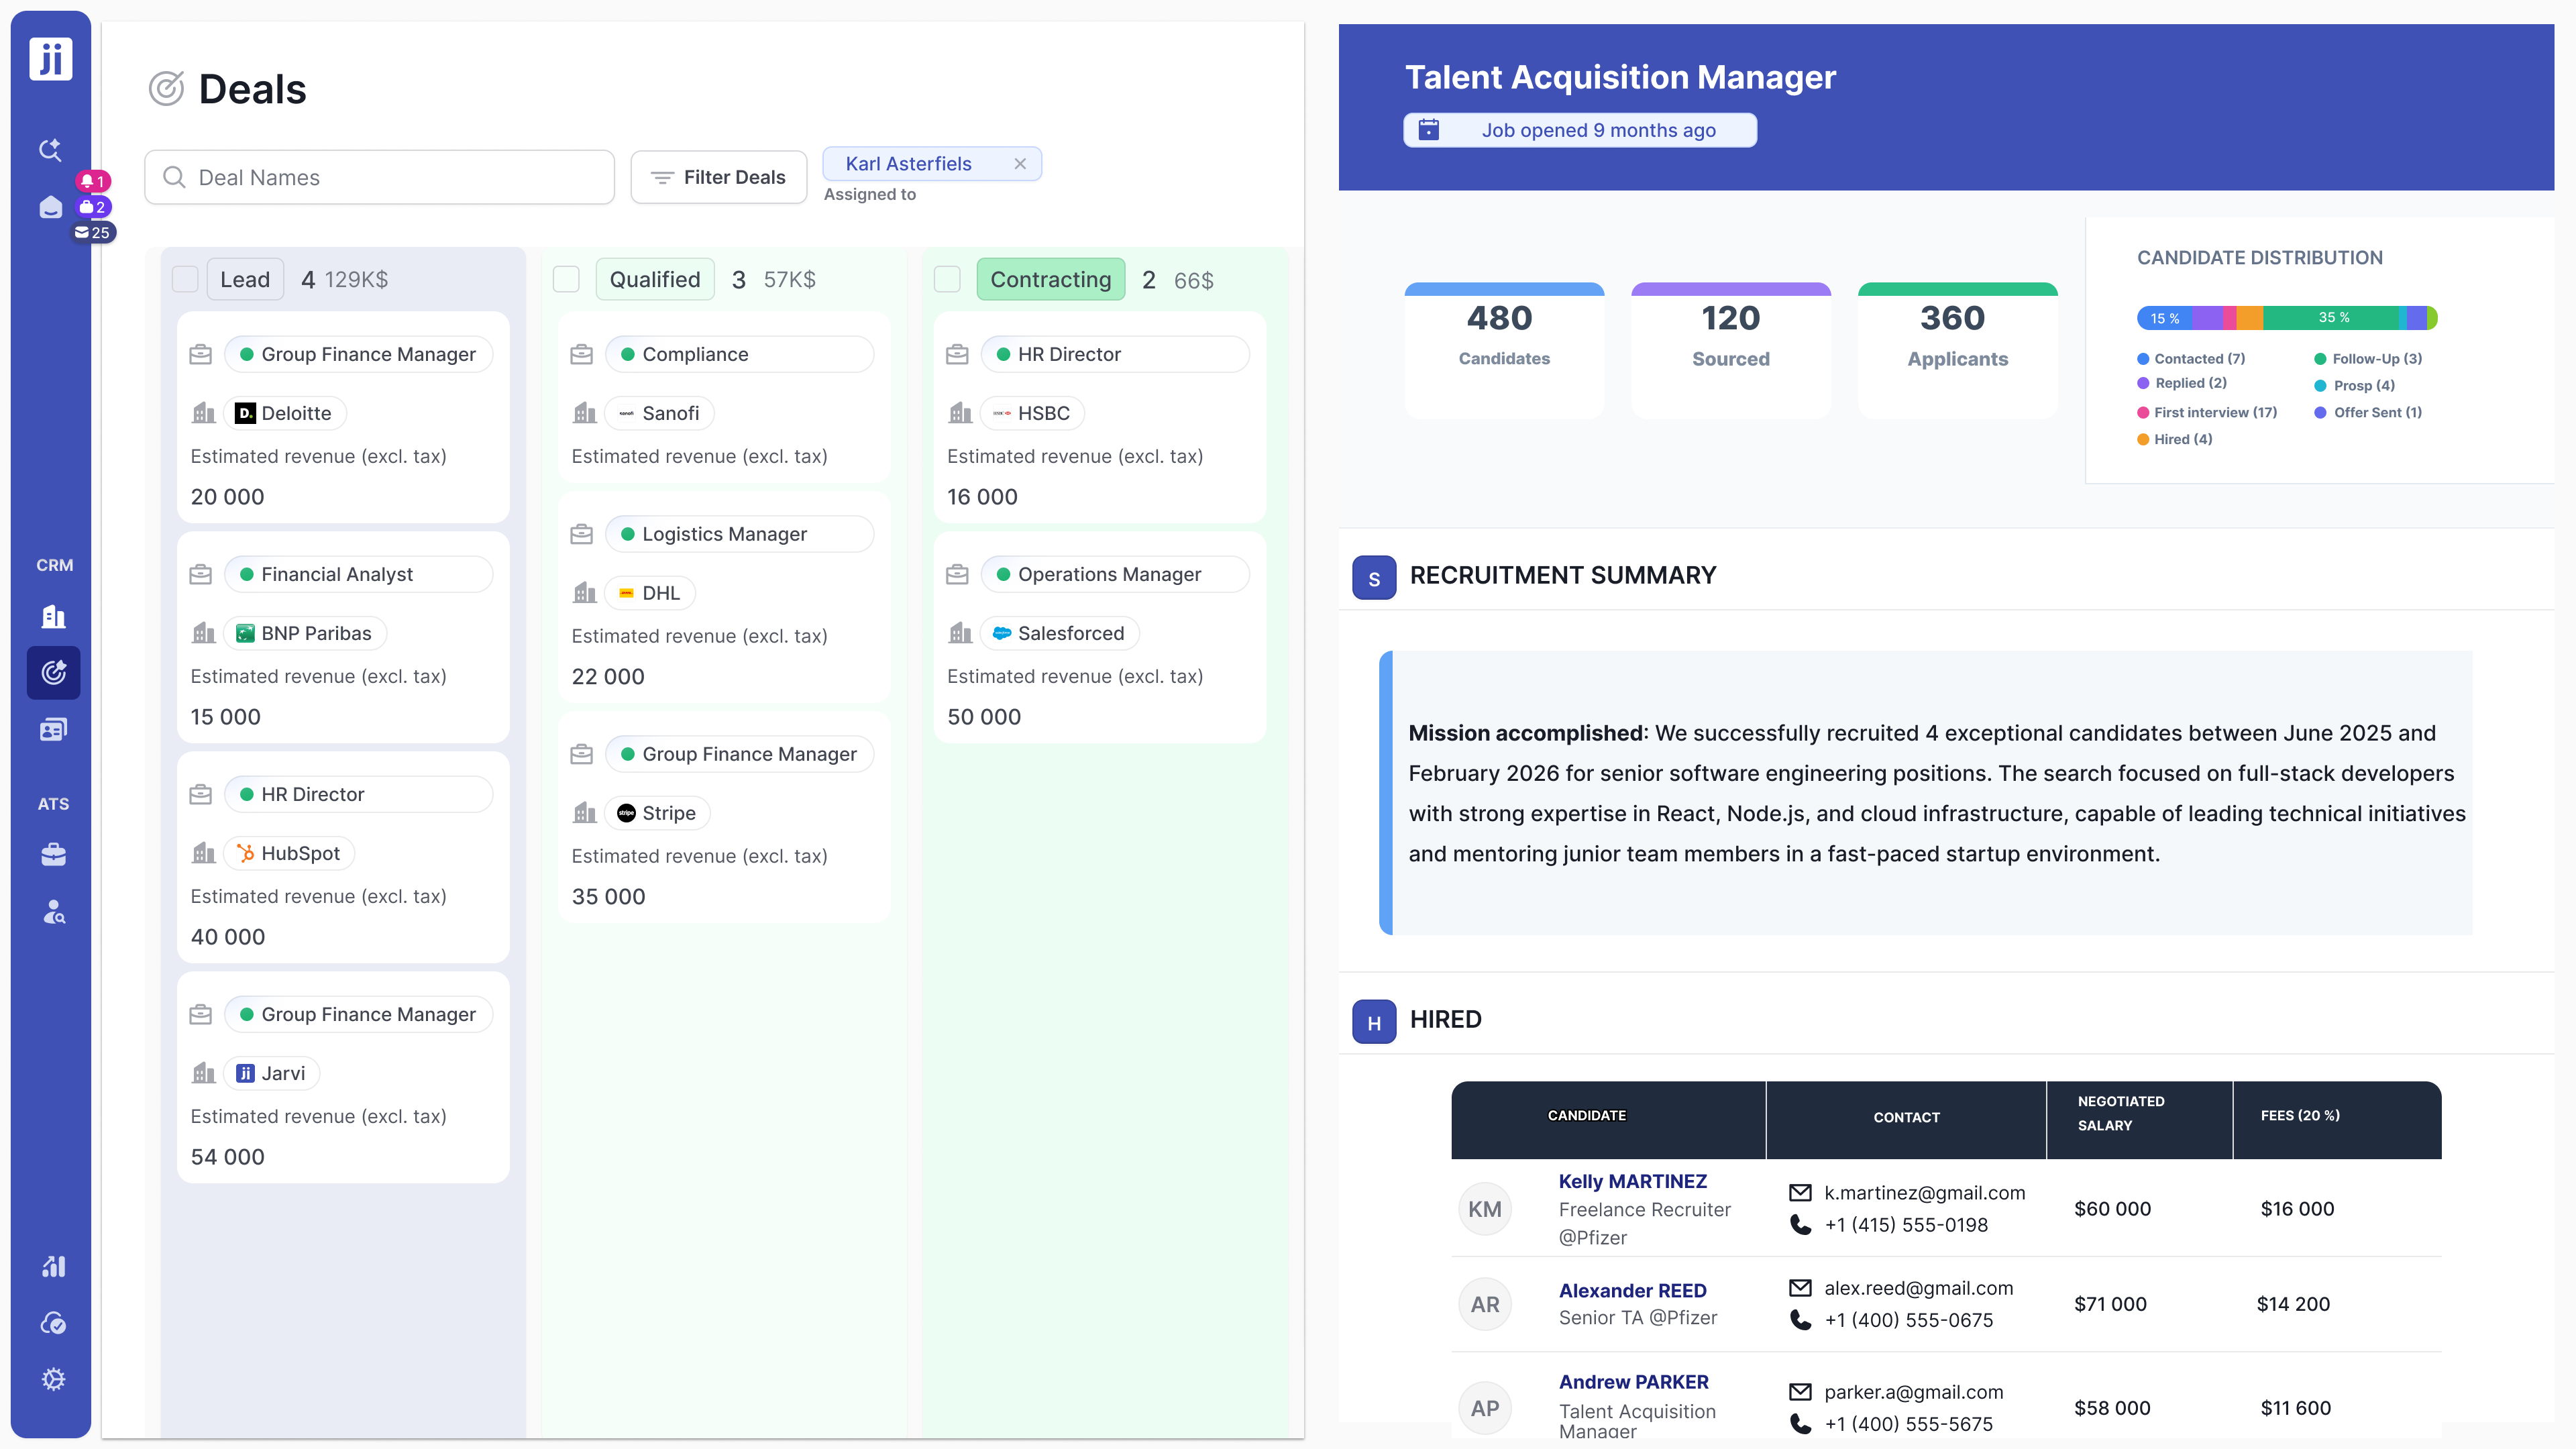
Task: Click the green 35 % distribution bar segment
Action: (x=2330, y=318)
